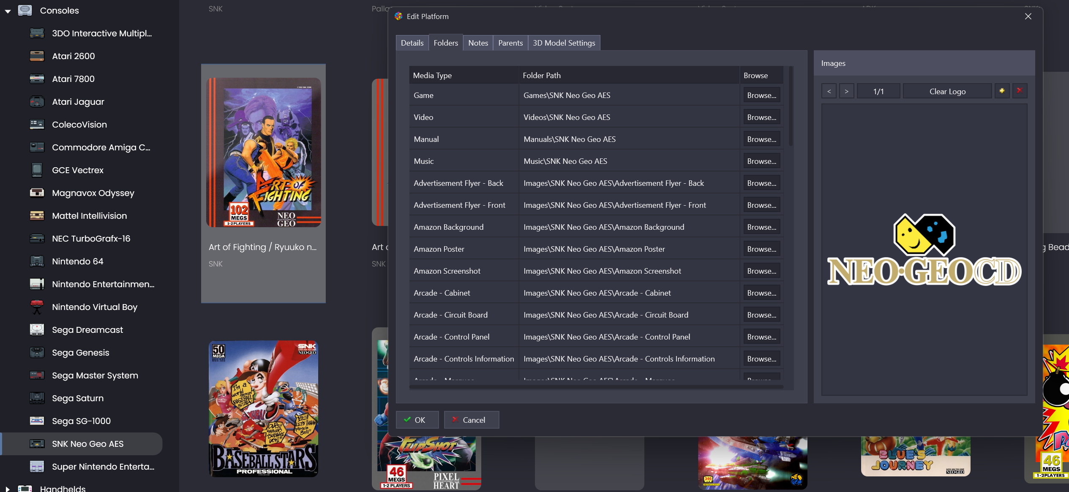The image size is (1069, 492).
Task: Collapse the Consoles category arrow
Action: click(8, 11)
